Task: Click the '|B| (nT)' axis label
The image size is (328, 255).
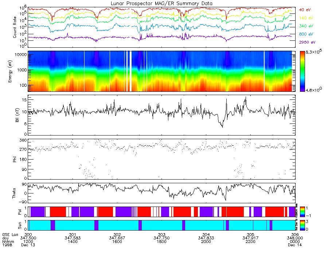Action: click(x=17, y=115)
